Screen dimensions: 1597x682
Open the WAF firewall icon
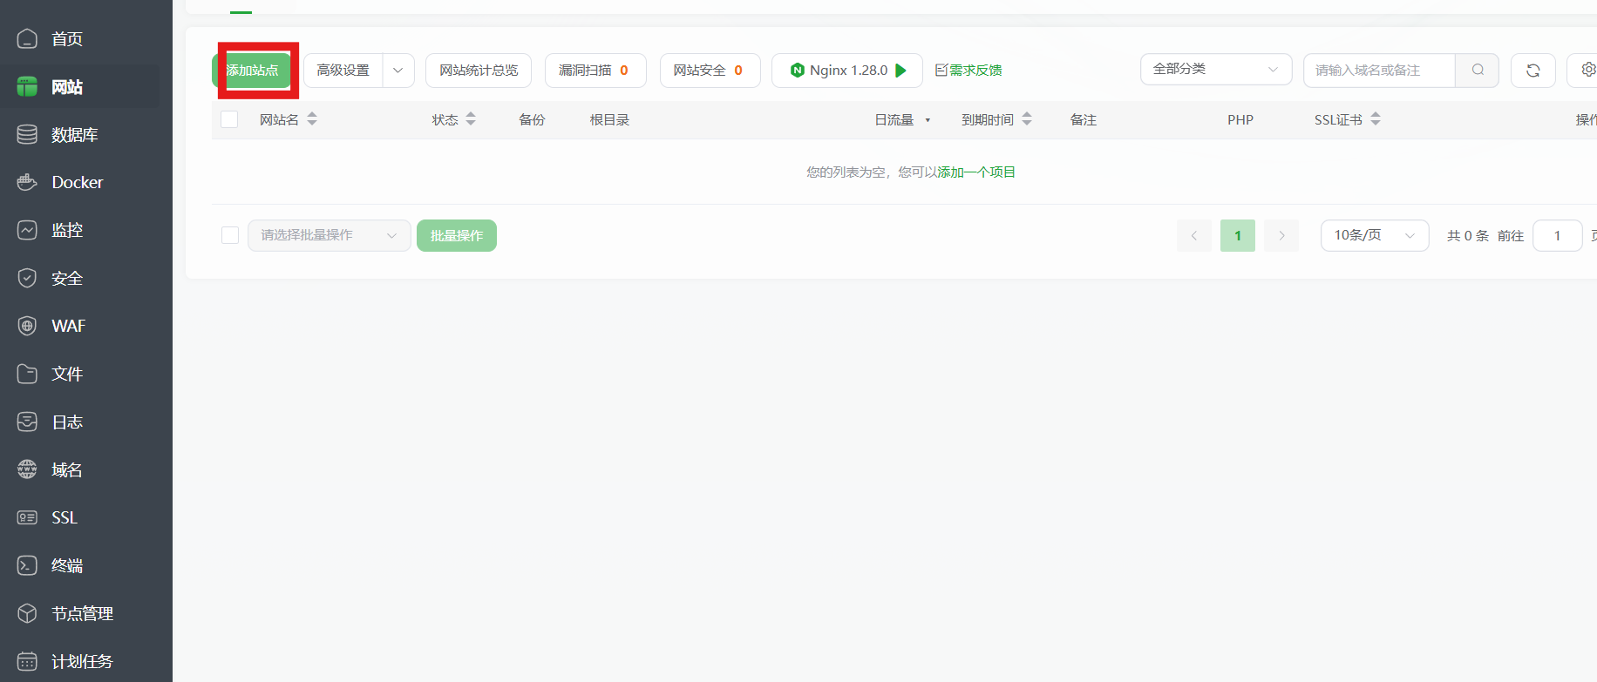coord(27,326)
